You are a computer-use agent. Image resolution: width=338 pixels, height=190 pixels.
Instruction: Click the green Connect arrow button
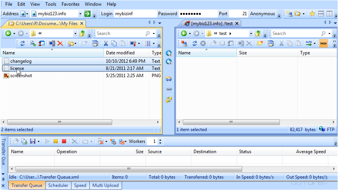pyautogui.click(x=87, y=14)
